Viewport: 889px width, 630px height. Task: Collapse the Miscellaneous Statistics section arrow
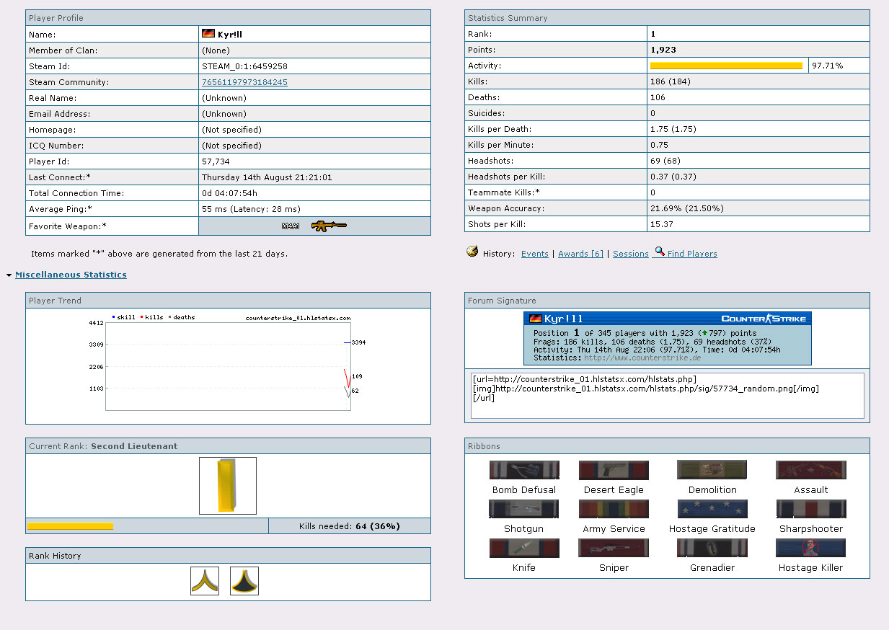click(x=9, y=275)
